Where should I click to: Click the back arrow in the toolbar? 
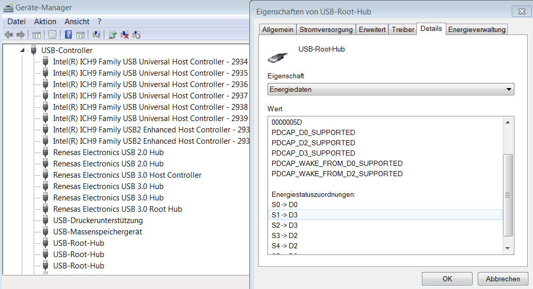pos(8,35)
